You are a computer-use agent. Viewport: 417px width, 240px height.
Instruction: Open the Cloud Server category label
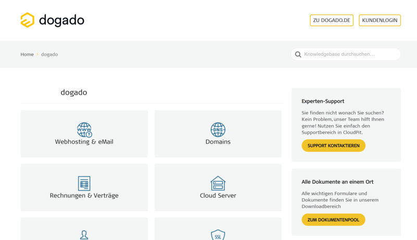tap(218, 196)
